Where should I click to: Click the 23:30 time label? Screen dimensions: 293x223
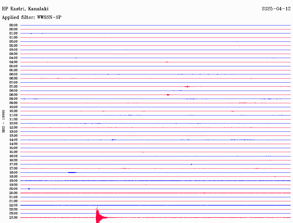[x=13, y=218]
